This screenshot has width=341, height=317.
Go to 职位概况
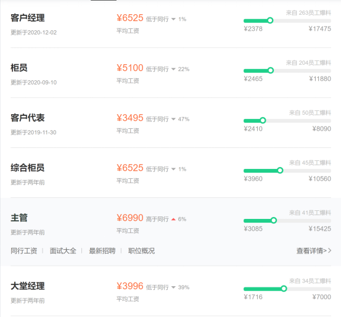pyautogui.click(x=142, y=251)
